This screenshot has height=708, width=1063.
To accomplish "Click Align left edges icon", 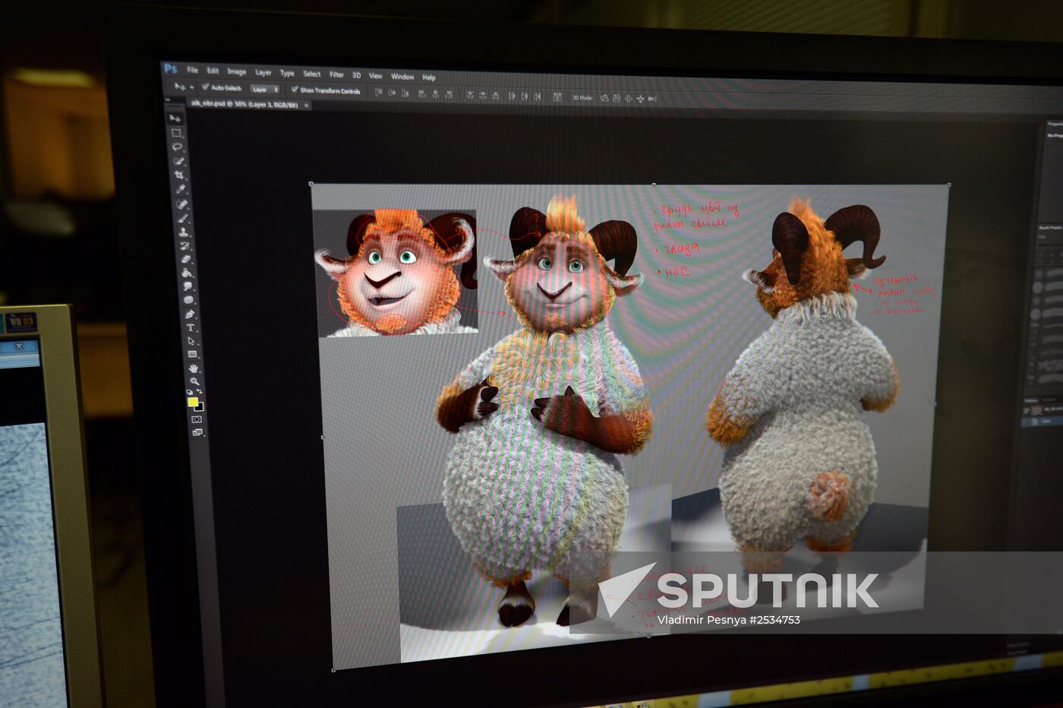I will 422,94.
